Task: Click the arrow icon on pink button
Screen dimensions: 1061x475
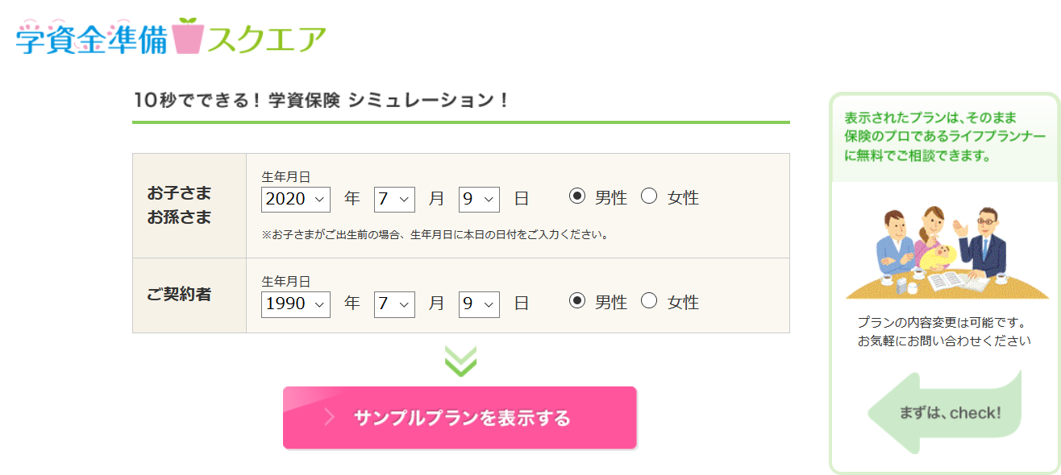Action: pyautogui.click(x=329, y=417)
